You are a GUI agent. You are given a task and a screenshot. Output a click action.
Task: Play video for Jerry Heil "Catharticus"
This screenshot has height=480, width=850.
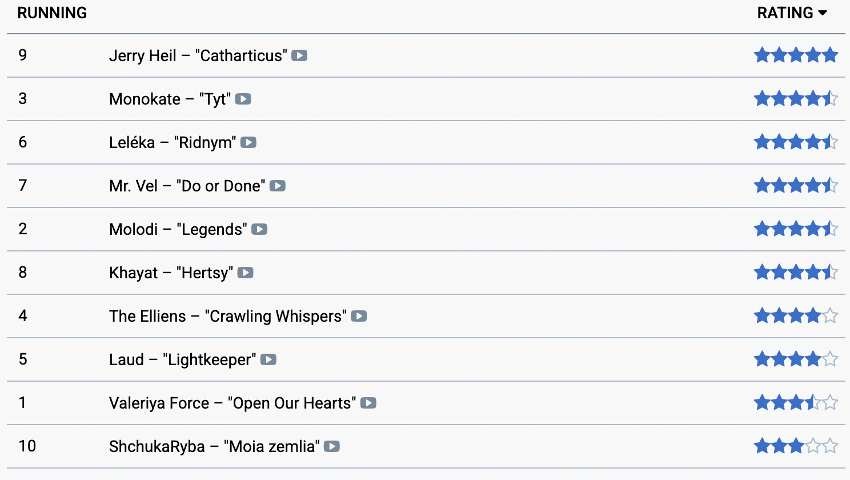(299, 55)
